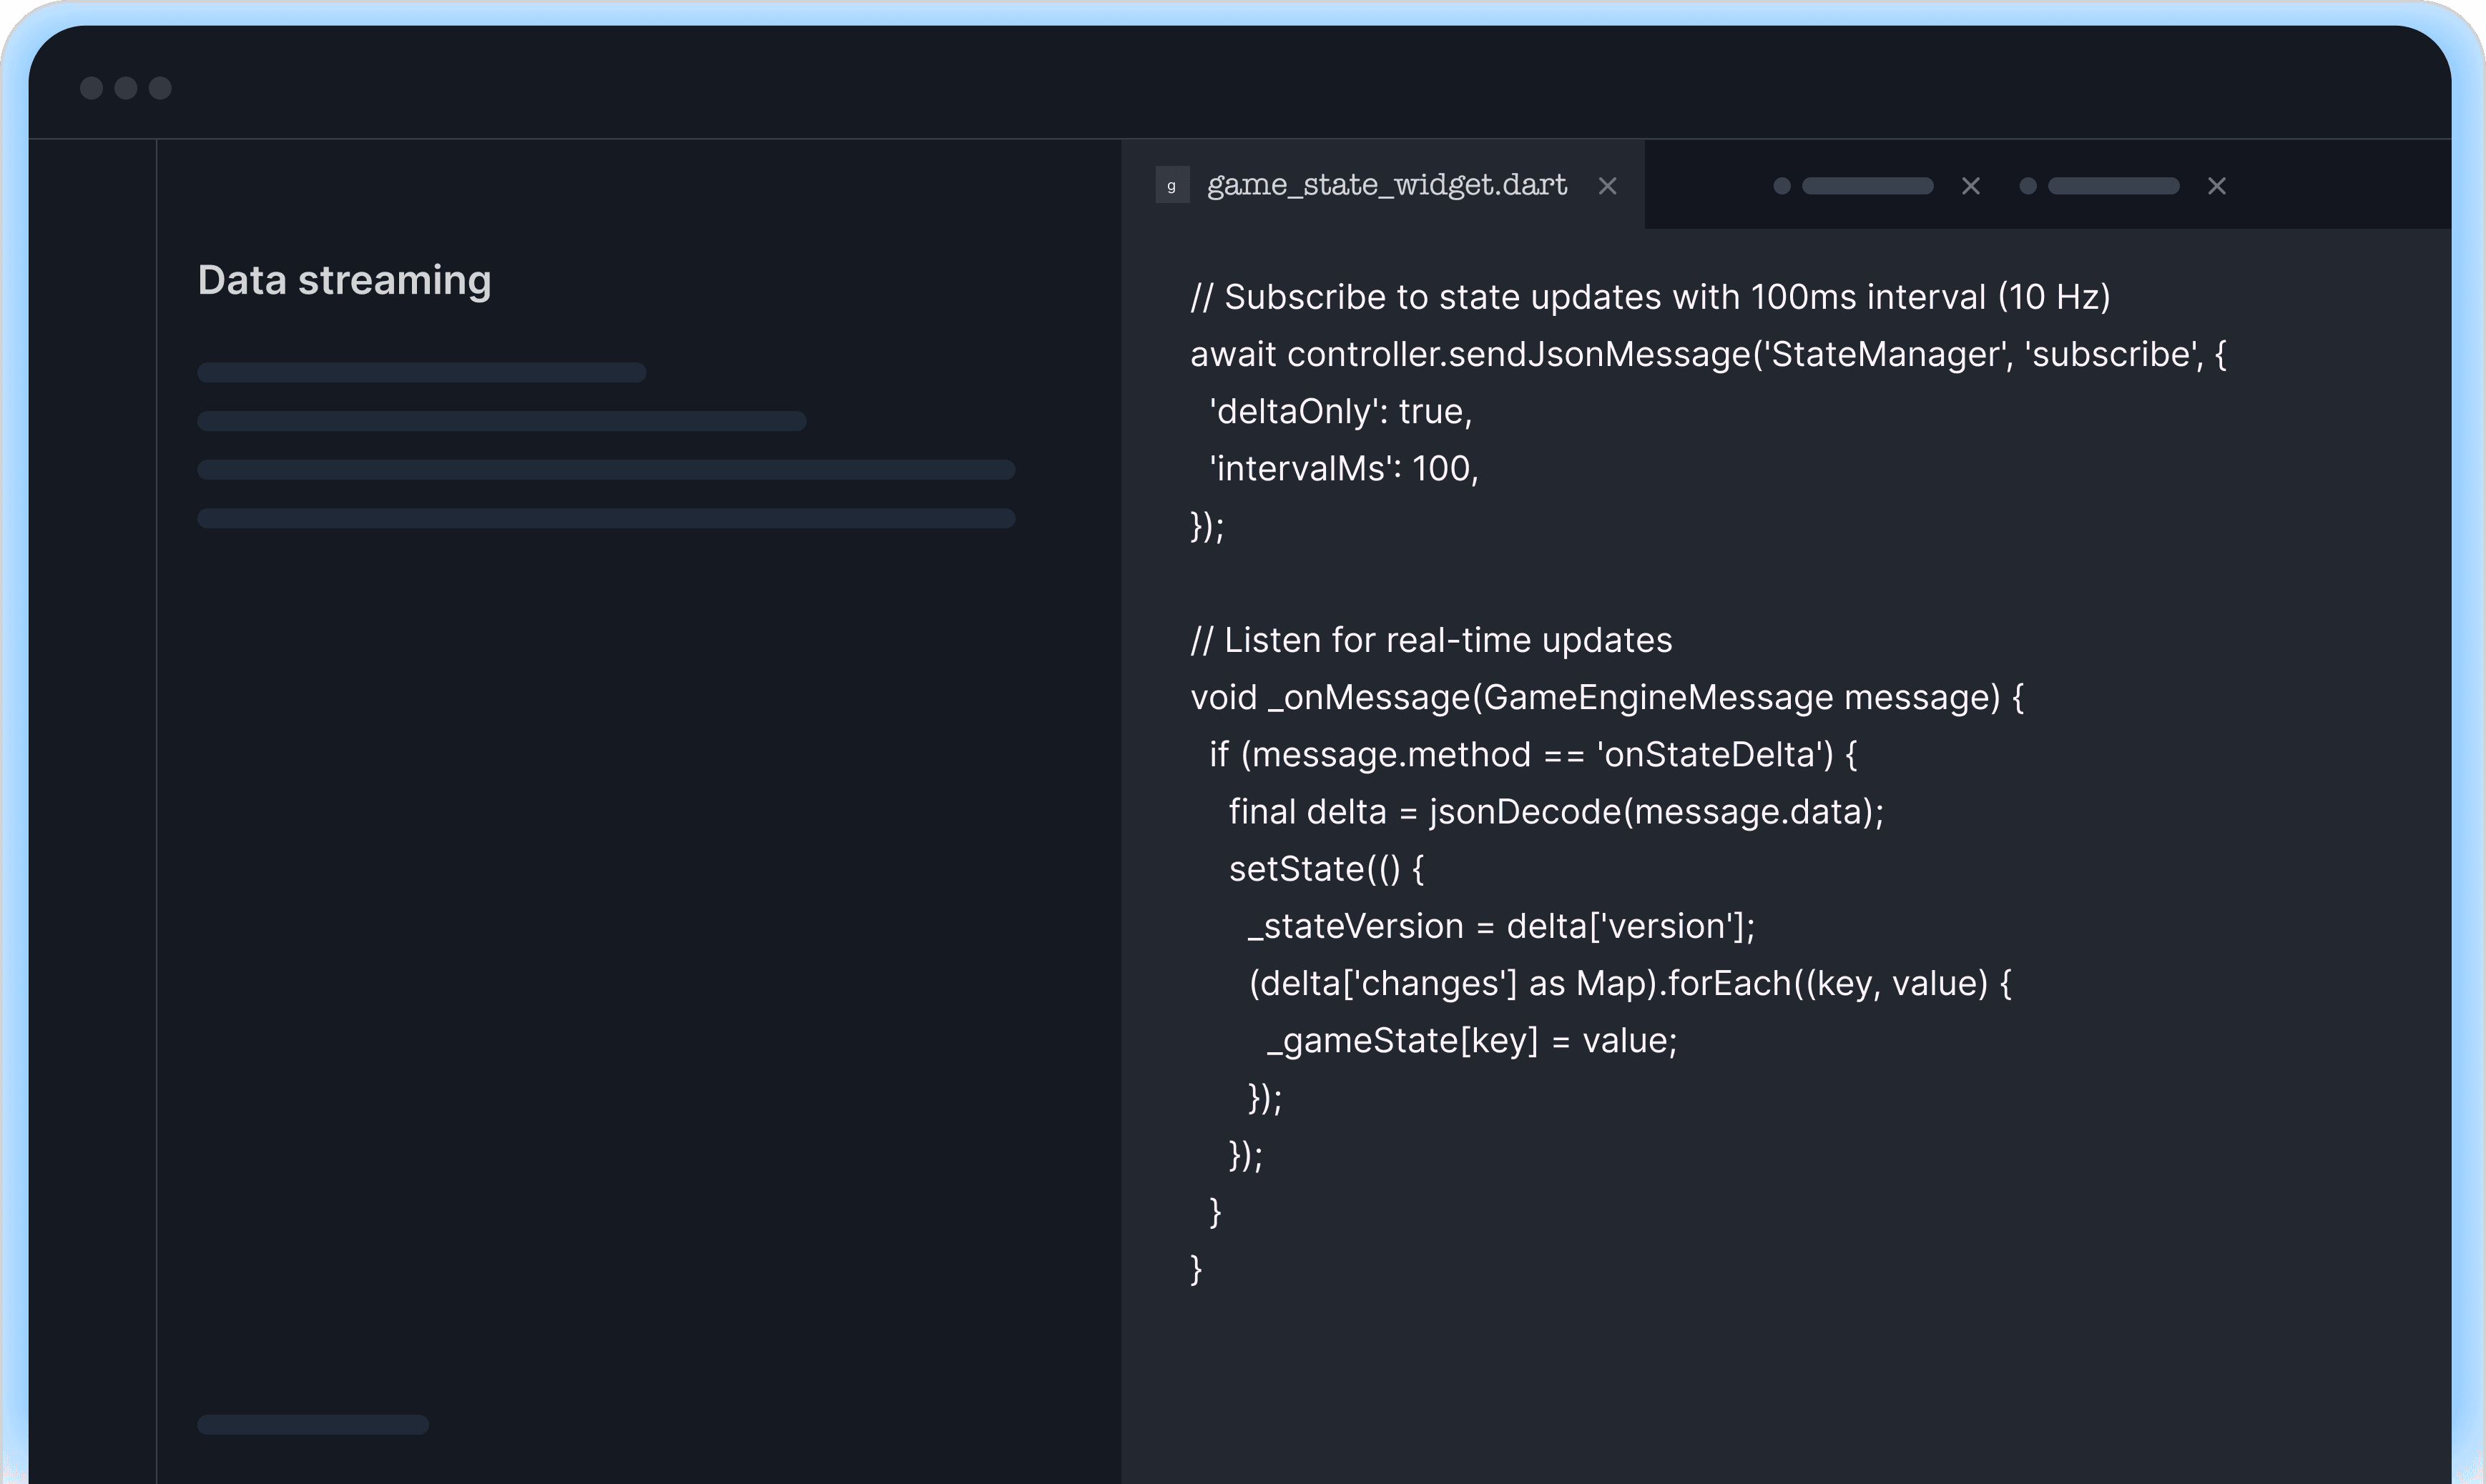Click the void _onMessage function declaration line
Image resolution: width=2486 pixels, height=1484 pixels.
coord(1606,698)
